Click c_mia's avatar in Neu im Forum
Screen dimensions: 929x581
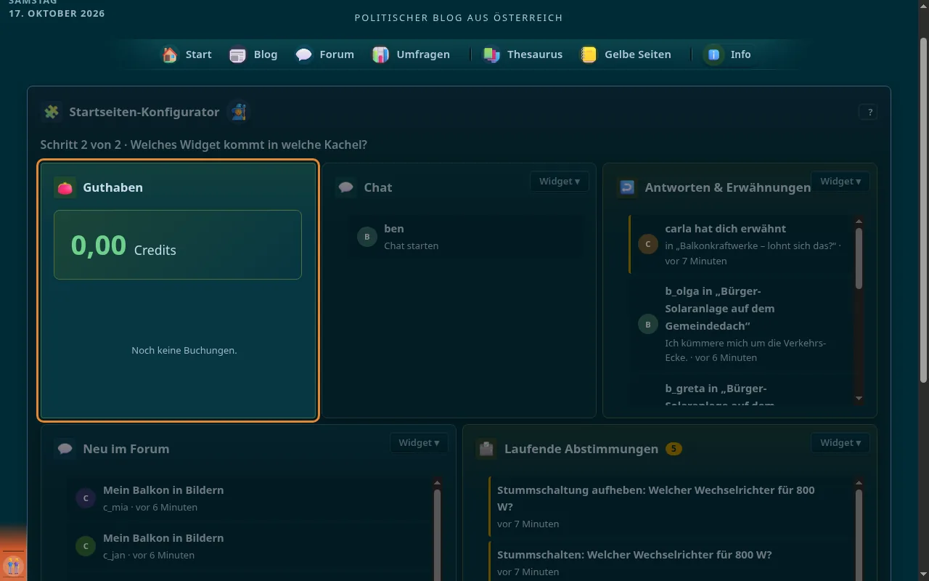86,498
